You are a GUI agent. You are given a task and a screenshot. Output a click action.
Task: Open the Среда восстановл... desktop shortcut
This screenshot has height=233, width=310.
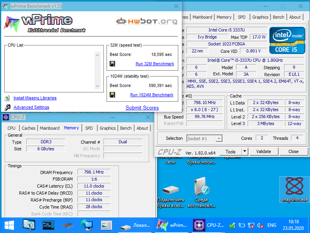point(201,193)
